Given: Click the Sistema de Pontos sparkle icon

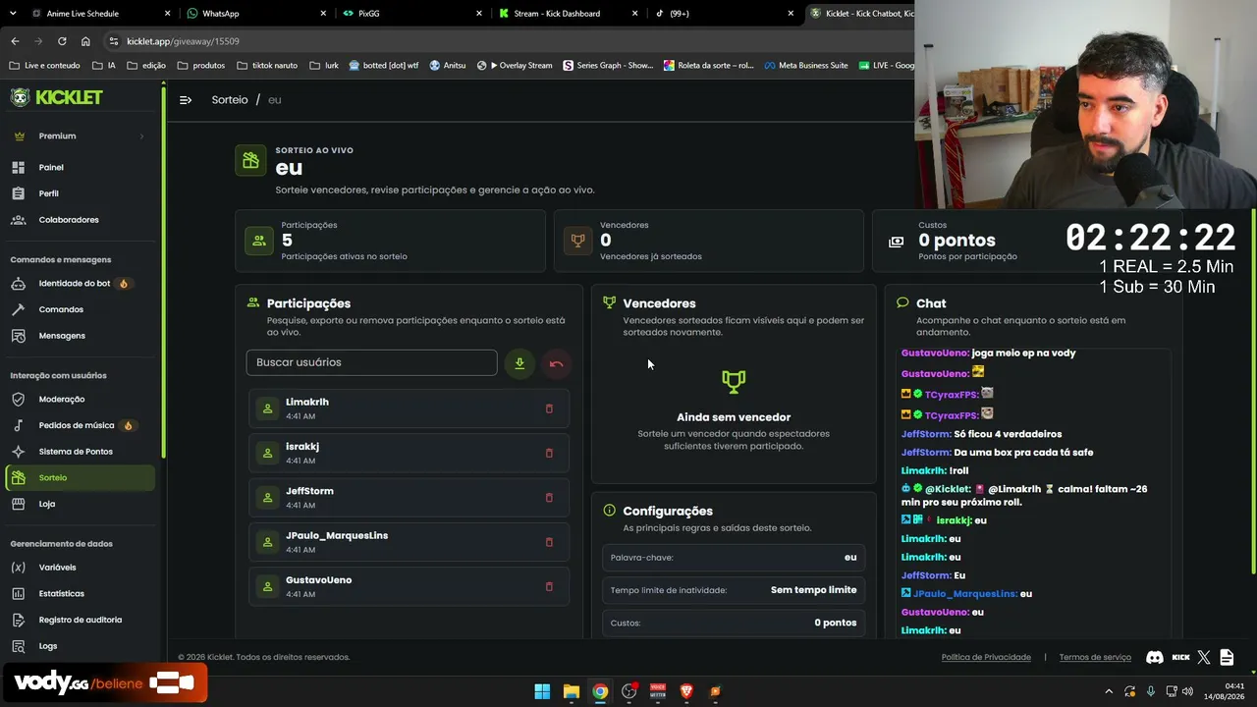Looking at the screenshot, I should pos(18,452).
